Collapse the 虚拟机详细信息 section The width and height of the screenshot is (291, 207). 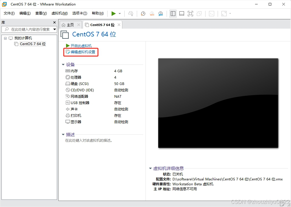point(150,169)
